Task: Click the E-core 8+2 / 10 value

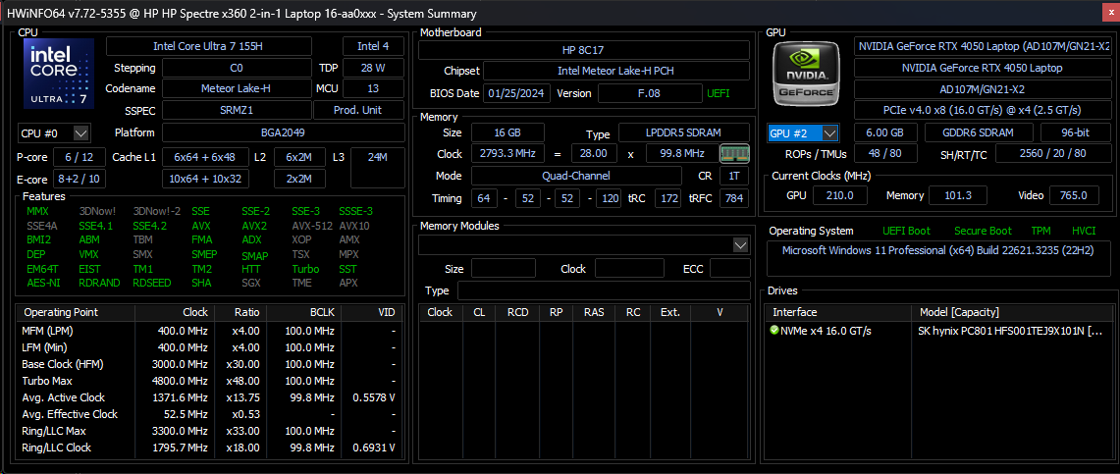Action: 79,179
